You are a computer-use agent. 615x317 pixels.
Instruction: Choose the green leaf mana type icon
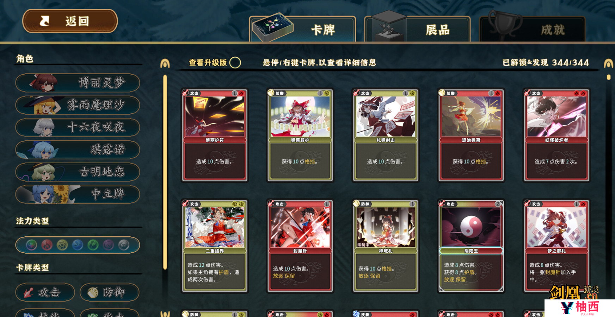93,245
